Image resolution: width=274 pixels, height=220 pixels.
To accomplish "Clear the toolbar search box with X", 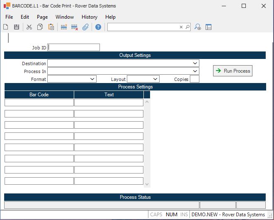I will pos(181,27).
